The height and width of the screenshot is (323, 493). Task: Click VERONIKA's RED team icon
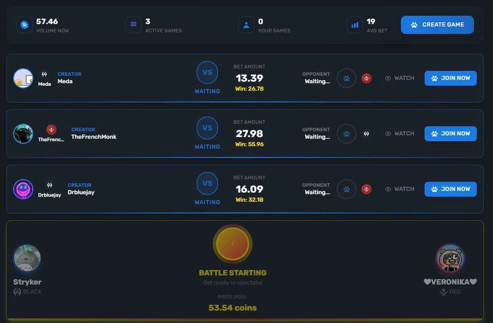pyautogui.click(x=443, y=292)
